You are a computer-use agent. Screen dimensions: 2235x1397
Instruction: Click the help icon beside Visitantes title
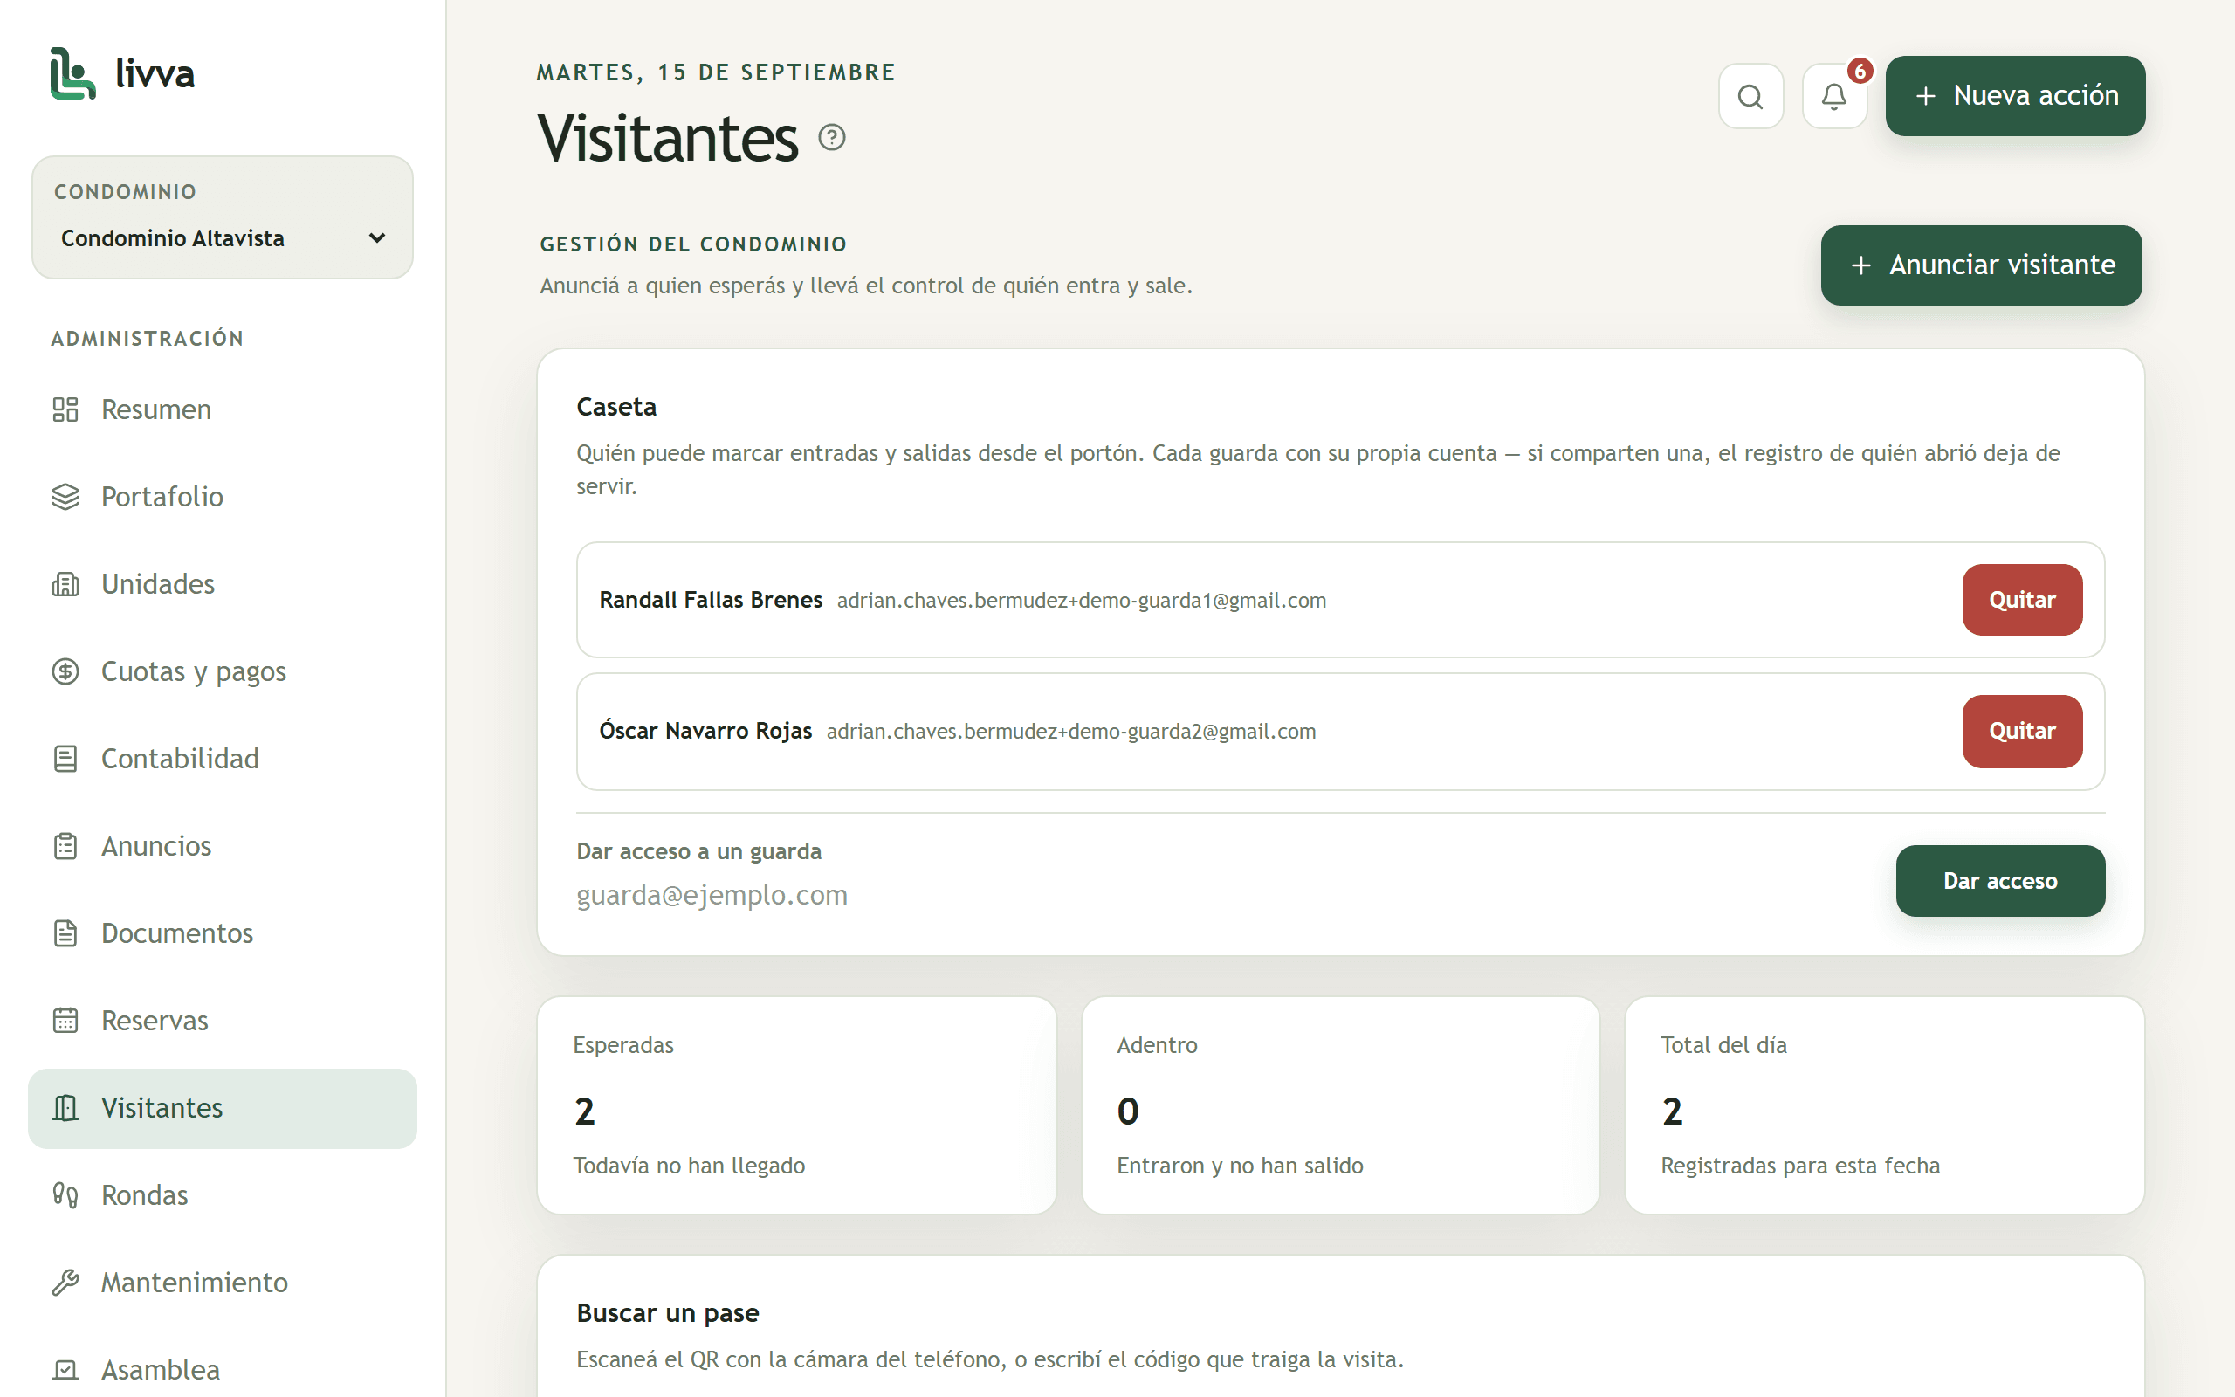click(x=831, y=138)
